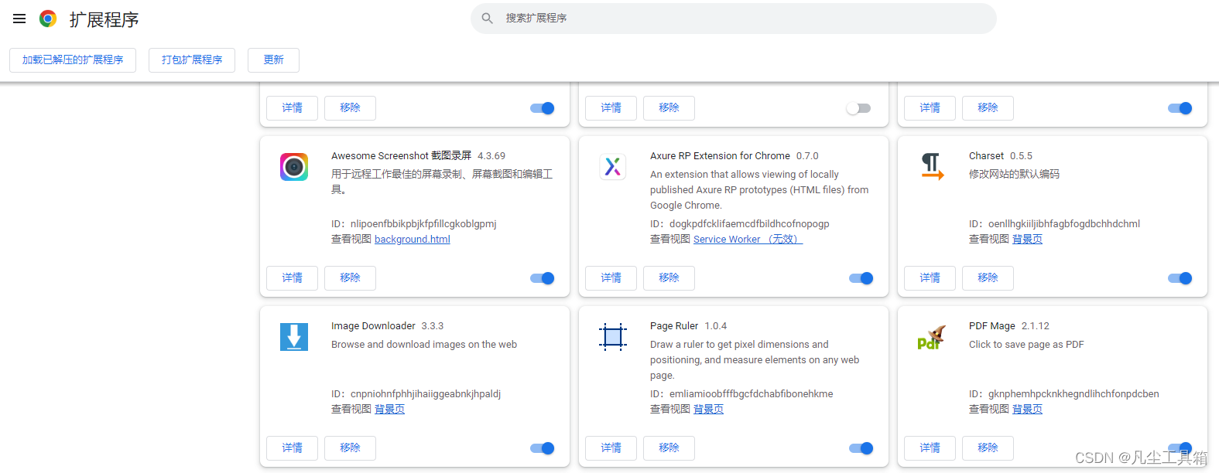
Task: Open 详情 for Charset
Action: coord(930,278)
